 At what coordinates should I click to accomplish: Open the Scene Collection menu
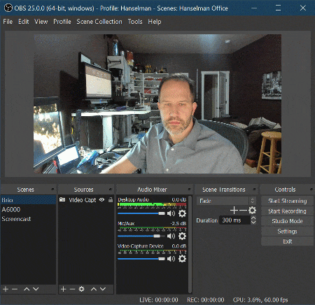coord(99,22)
